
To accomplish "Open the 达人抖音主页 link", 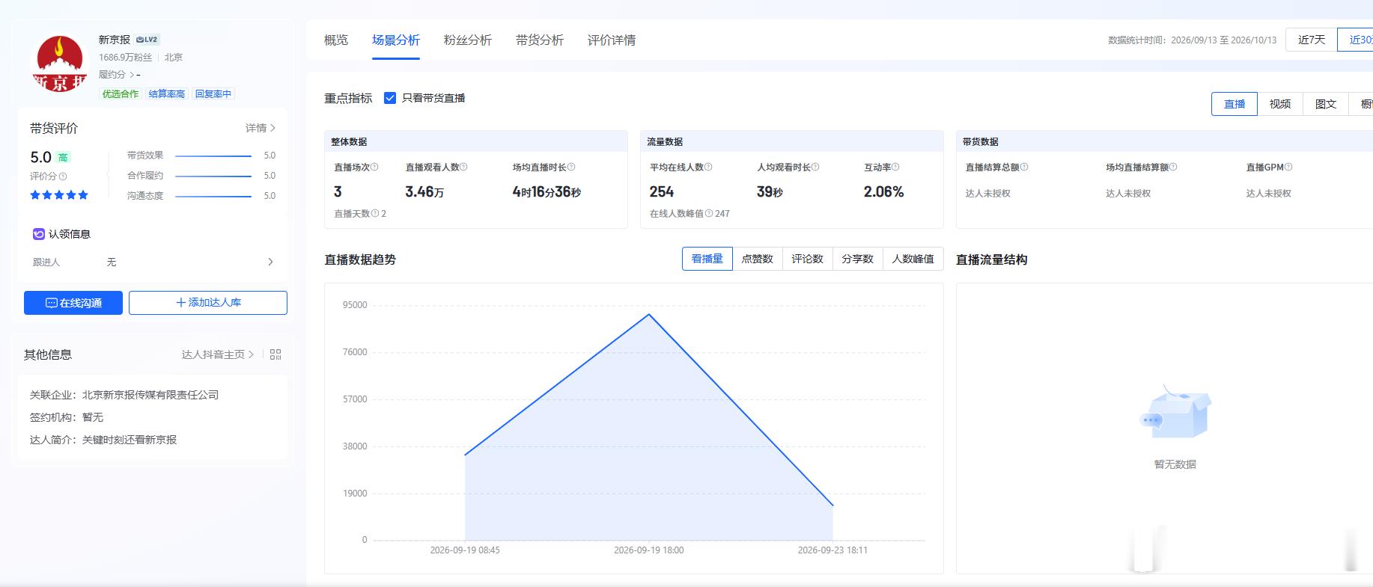I will (x=218, y=354).
